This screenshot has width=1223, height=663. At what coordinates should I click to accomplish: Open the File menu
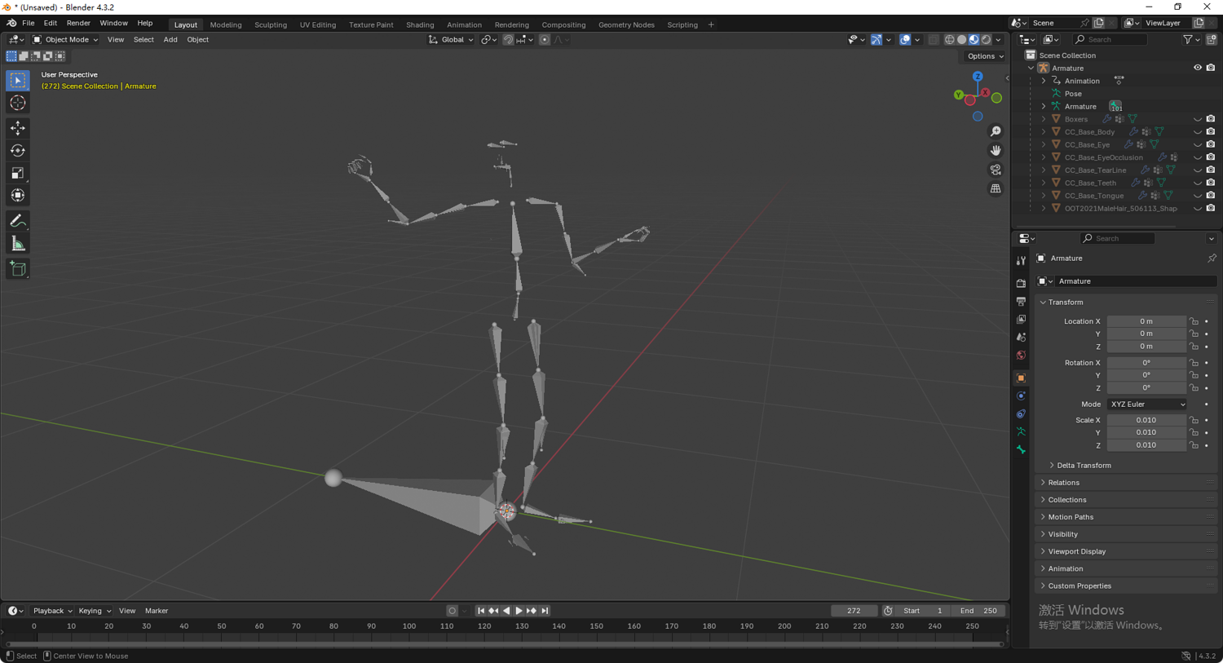click(x=28, y=24)
